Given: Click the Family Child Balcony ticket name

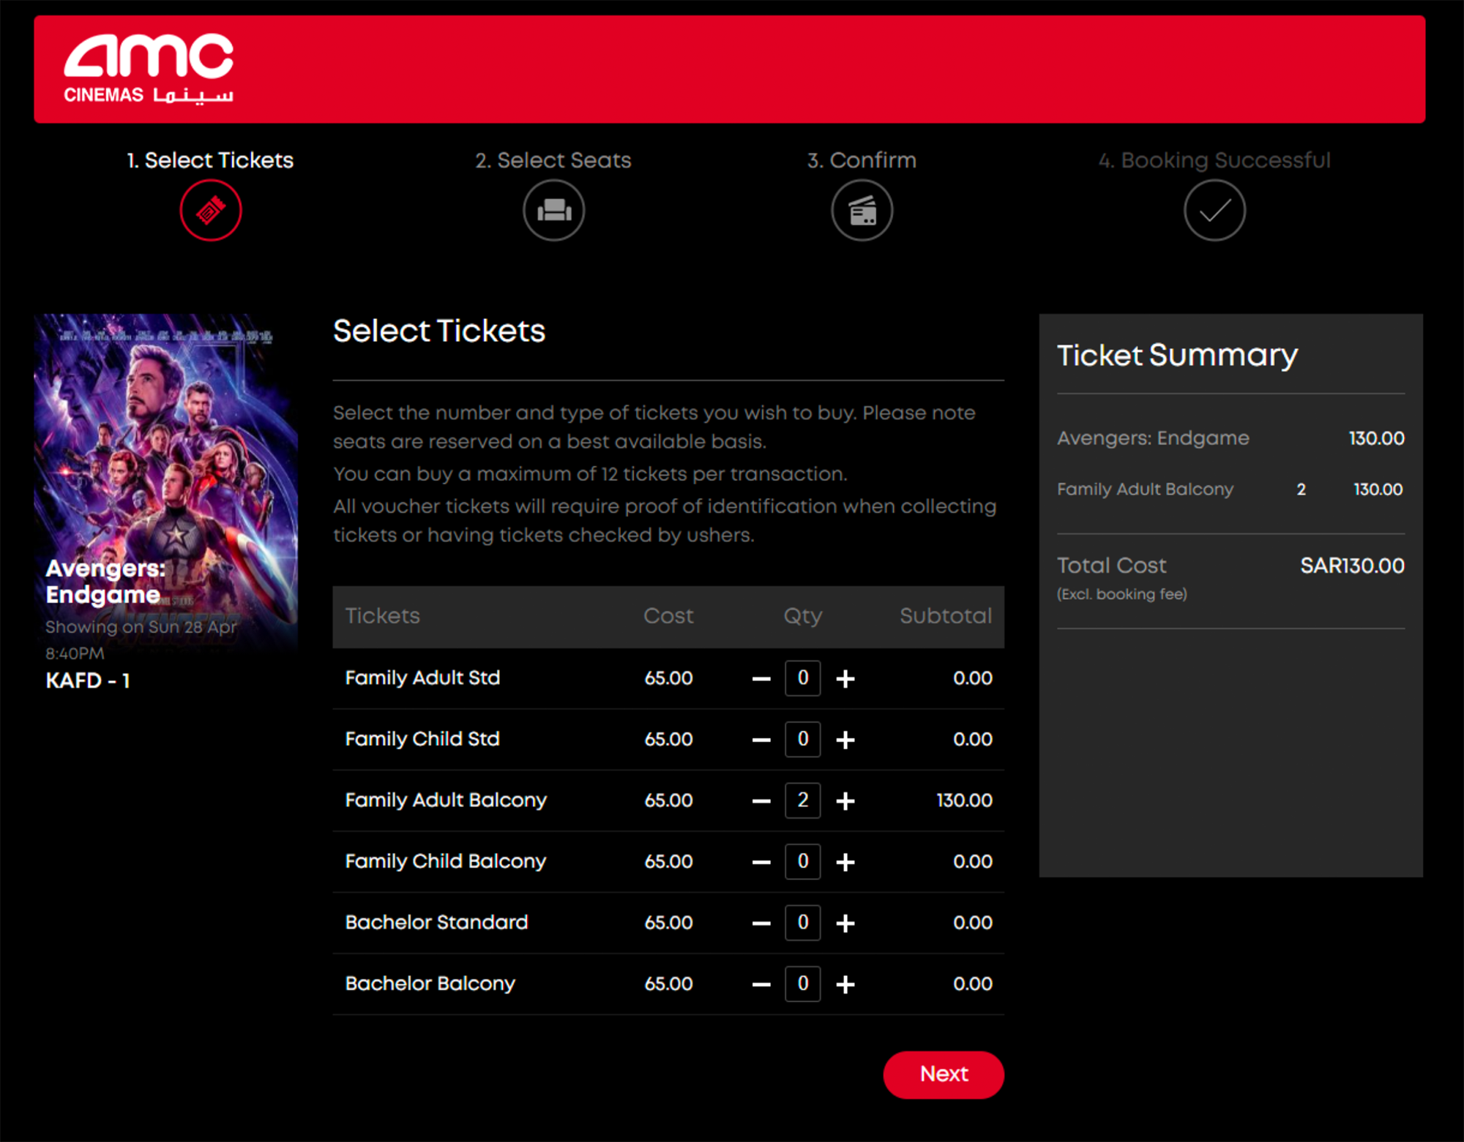Looking at the screenshot, I should tap(446, 861).
